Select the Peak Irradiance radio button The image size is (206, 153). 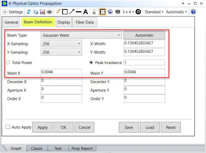coord(91,62)
